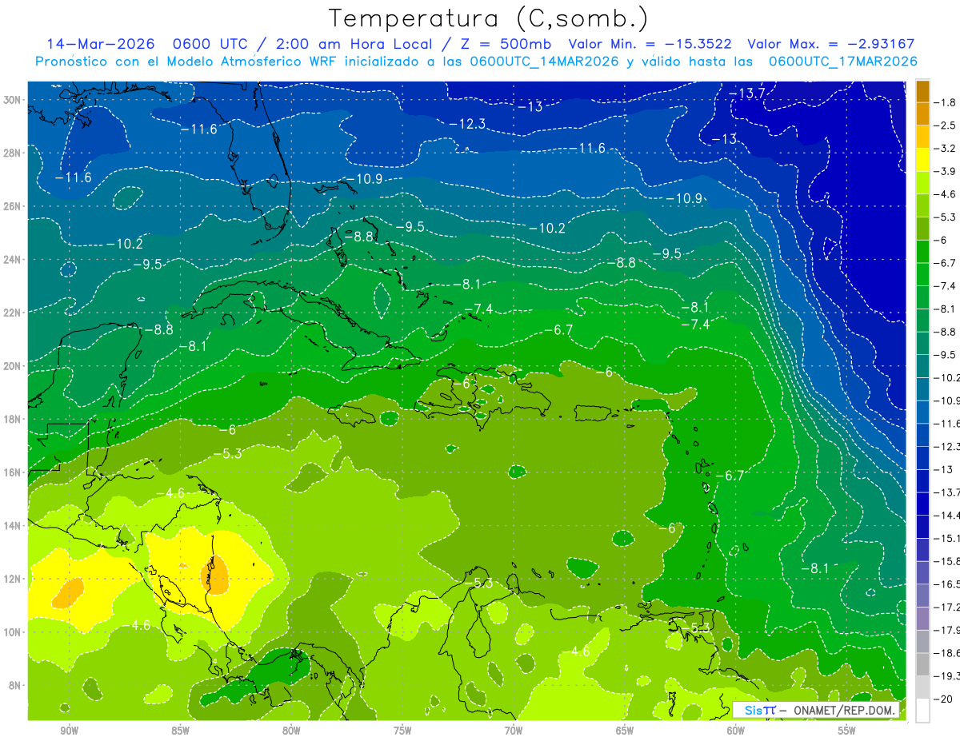Image resolution: width=960 pixels, height=741 pixels.
Task: Click the '18N' latitude axis label
Action: point(13,419)
